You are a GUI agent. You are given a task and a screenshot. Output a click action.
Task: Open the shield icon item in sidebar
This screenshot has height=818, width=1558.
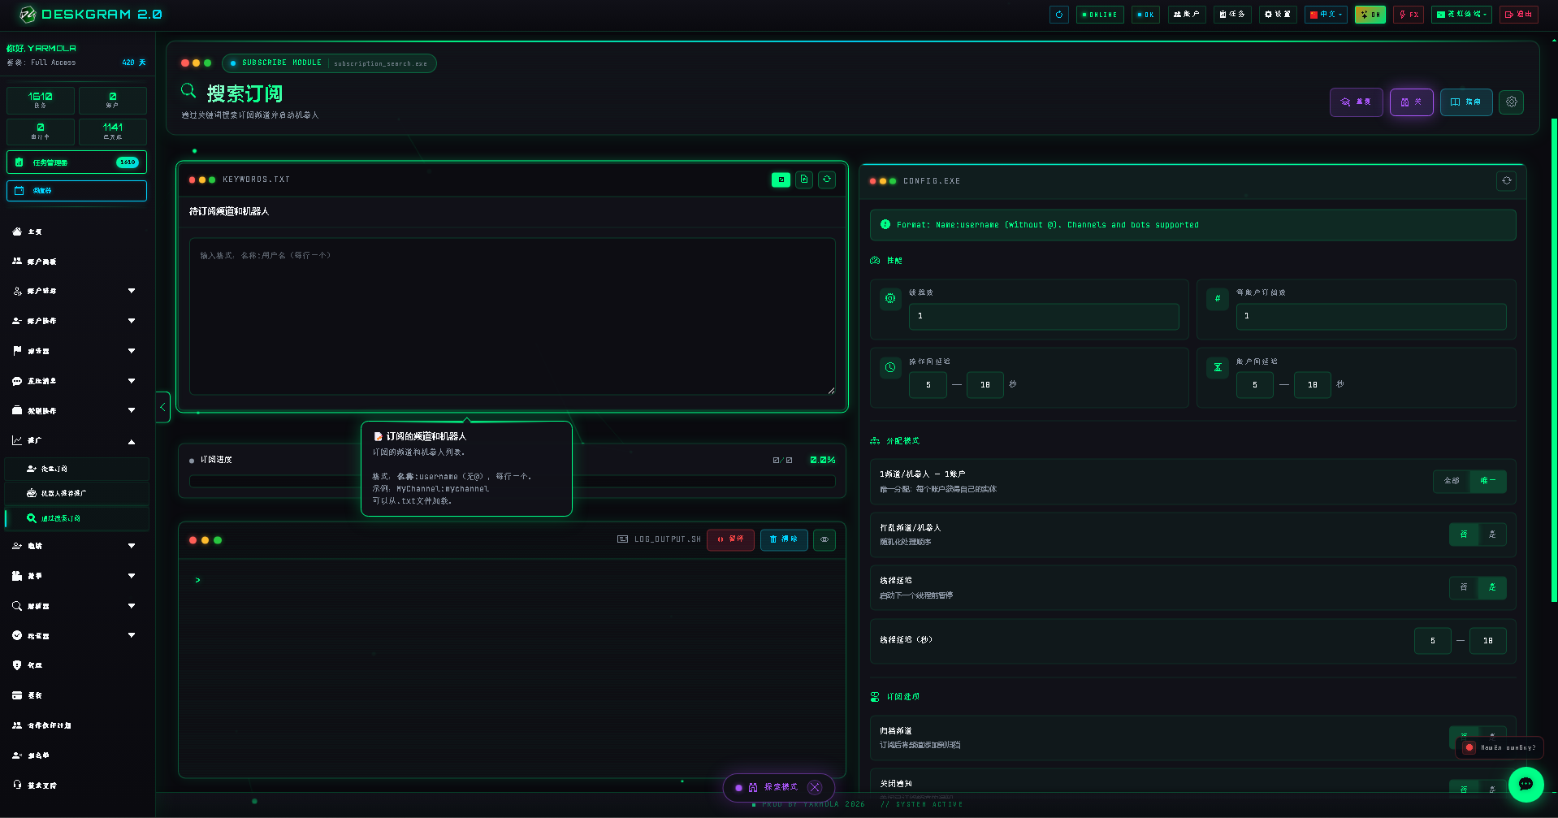coord(77,665)
